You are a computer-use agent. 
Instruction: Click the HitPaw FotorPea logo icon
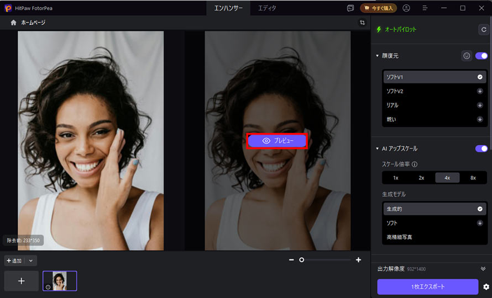pyautogui.click(x=8, y=8)
